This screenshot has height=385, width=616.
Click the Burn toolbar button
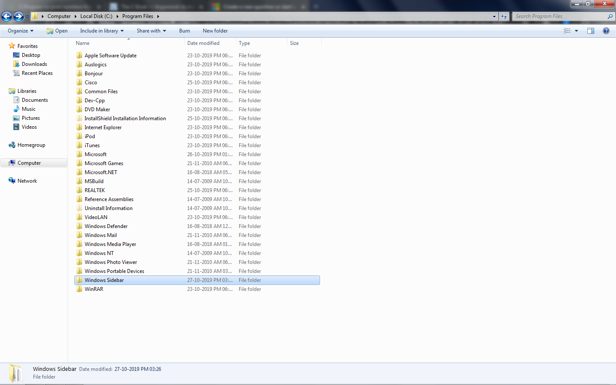(184, 31)
